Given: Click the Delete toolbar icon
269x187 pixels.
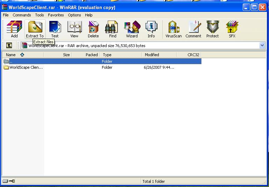Looking at the screenshot, I should [93, 29].
